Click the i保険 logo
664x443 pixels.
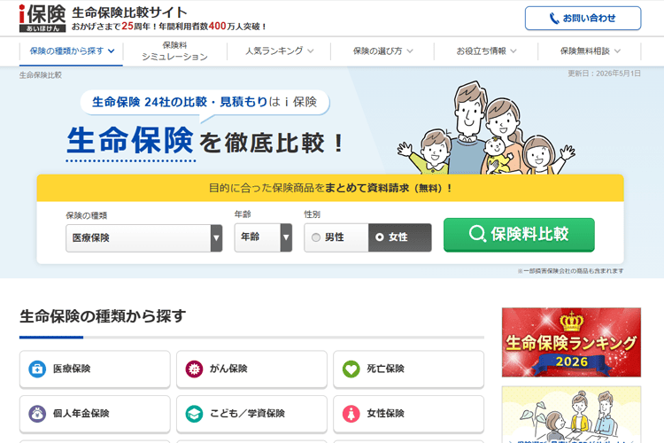point(42,19)
